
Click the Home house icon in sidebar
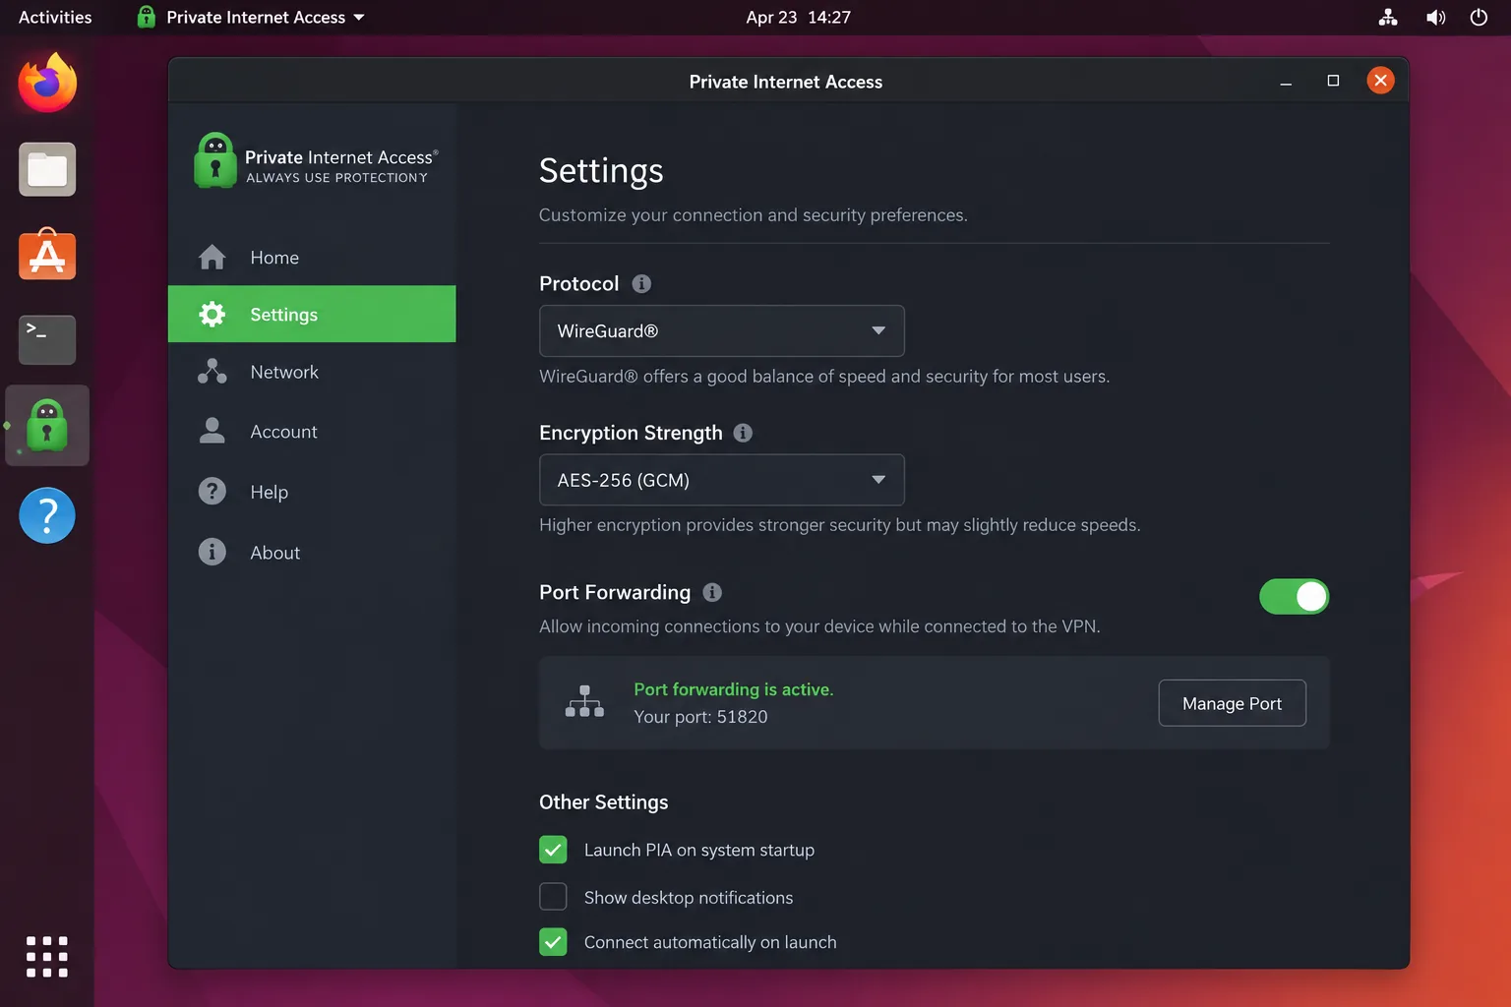click(212, 257)
